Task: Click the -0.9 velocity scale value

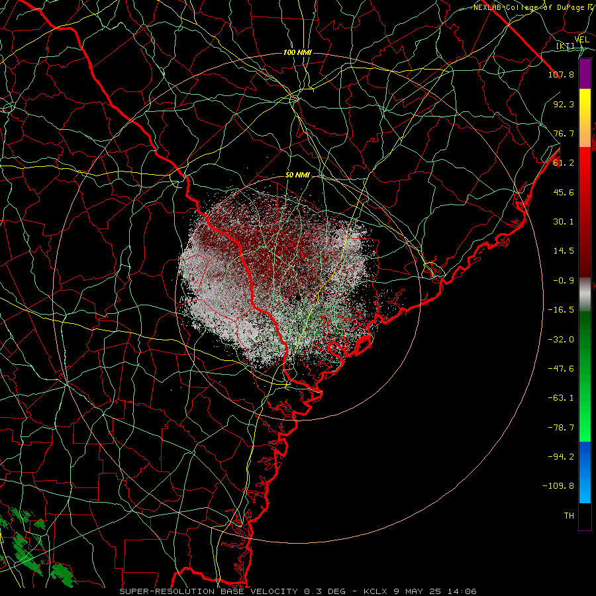Action: tap(564, 281)
